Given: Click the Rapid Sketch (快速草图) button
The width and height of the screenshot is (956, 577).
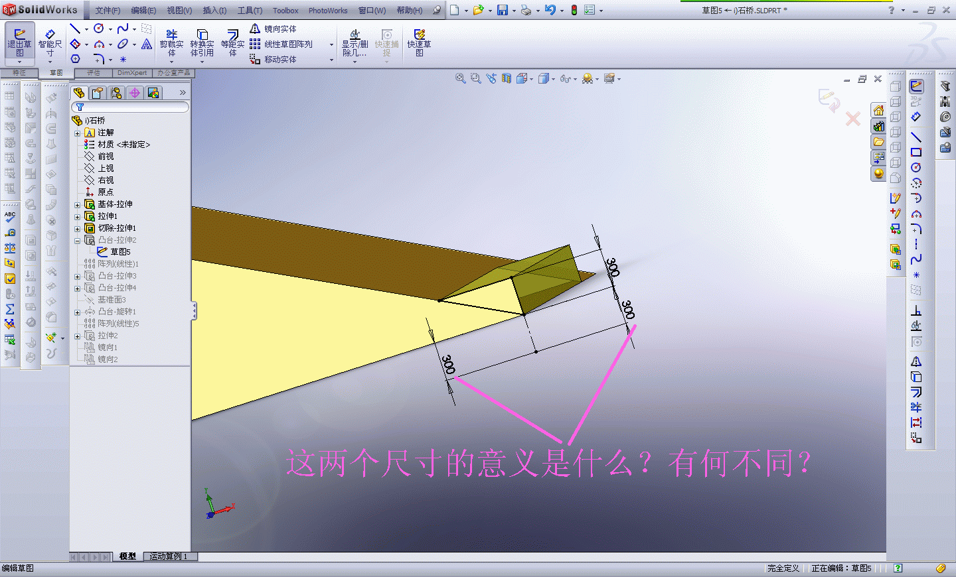Looking at the screenshot, I should (x=419, y=43).
